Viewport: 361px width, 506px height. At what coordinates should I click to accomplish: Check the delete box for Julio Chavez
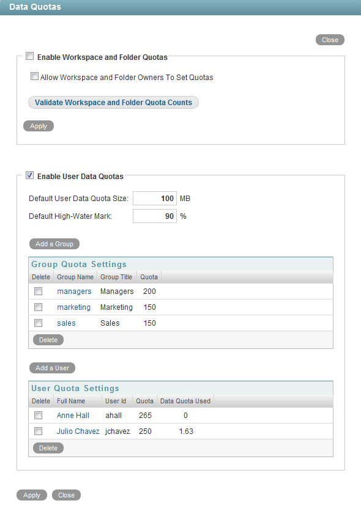pos(38,431)
